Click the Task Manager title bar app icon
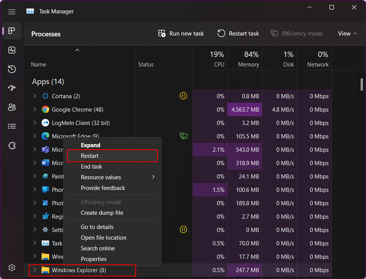The image size is (366, 279). pos(30,11)
